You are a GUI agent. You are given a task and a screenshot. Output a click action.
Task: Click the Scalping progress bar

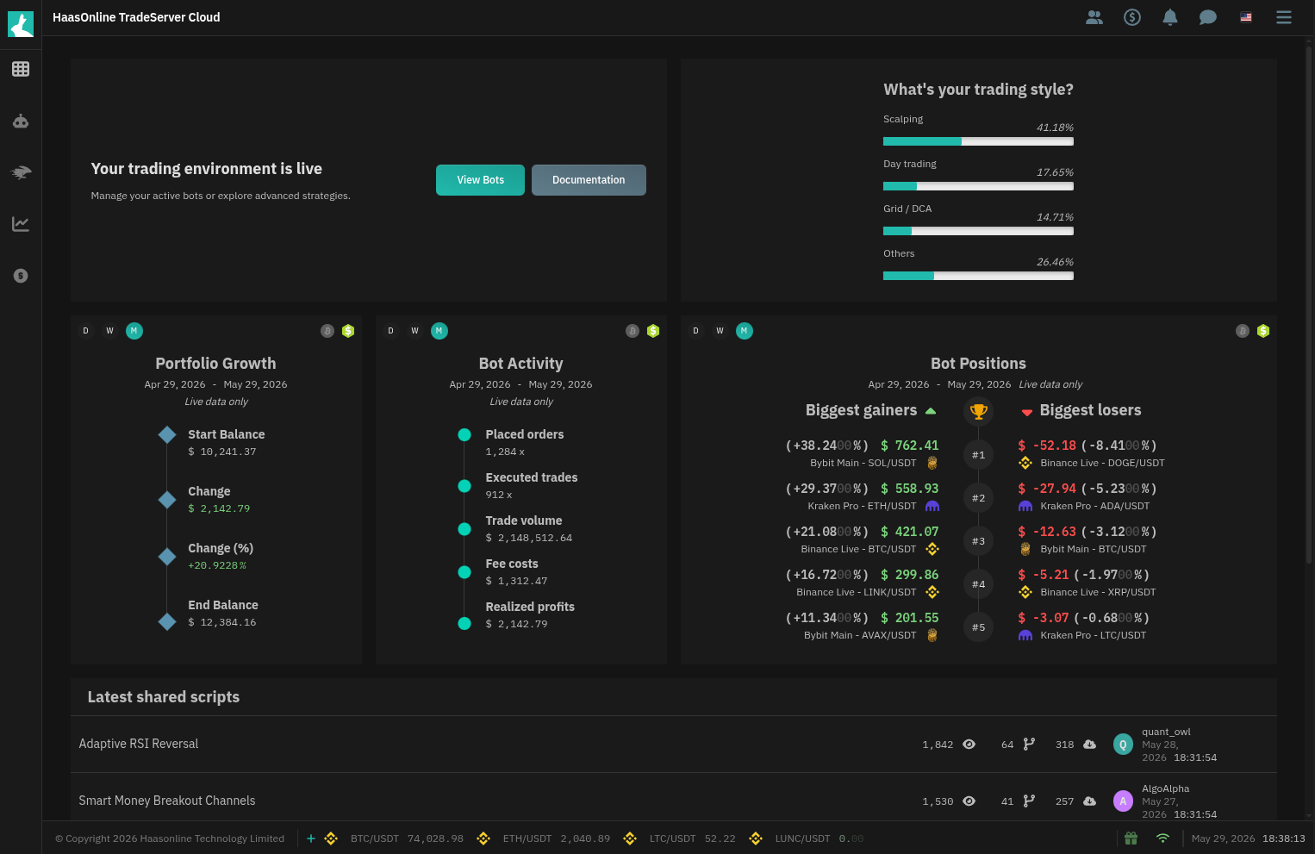(978, 141)
